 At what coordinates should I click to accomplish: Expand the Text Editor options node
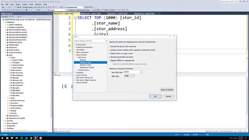coord(75,50)
